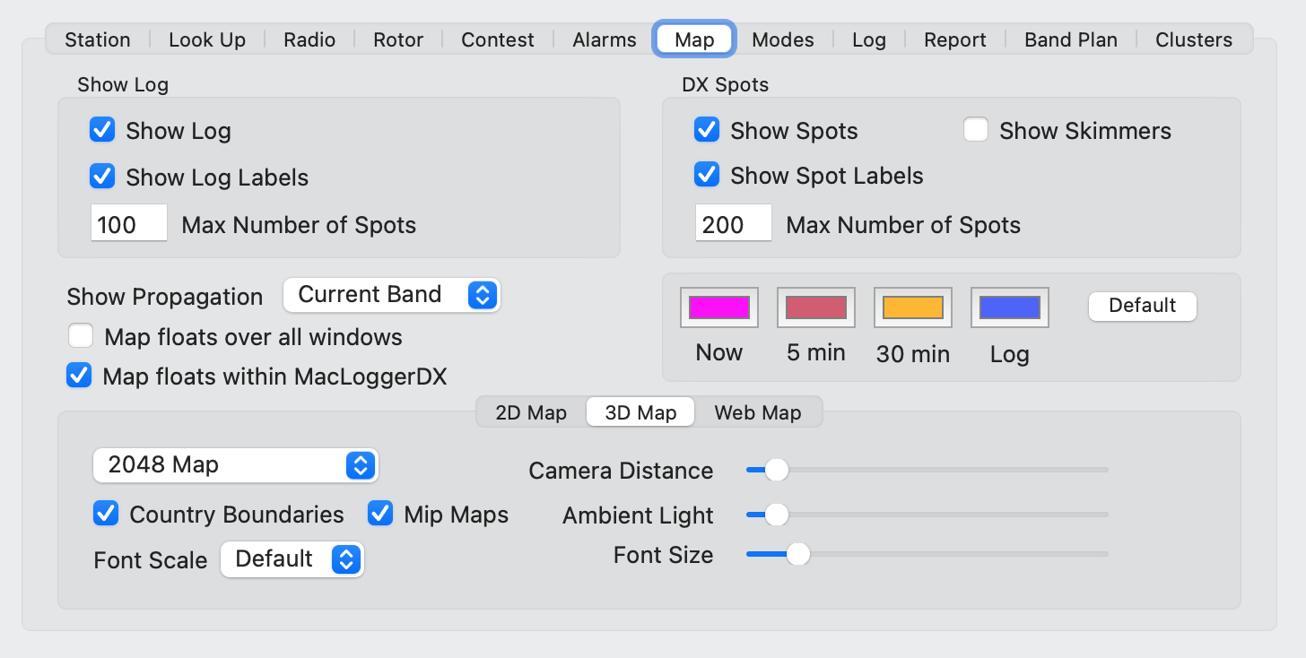Click the Now color swatch

[718, 307]
